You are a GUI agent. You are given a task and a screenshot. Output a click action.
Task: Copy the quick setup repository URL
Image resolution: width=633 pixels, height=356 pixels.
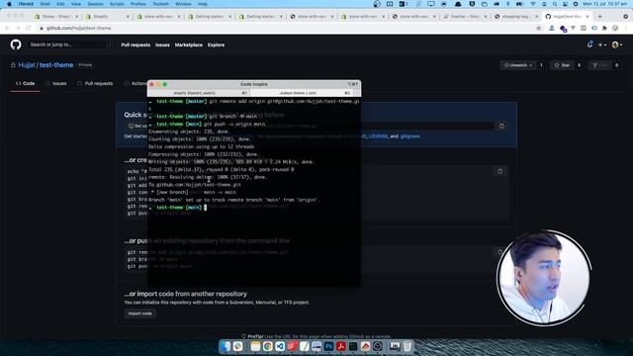[501, 126]
